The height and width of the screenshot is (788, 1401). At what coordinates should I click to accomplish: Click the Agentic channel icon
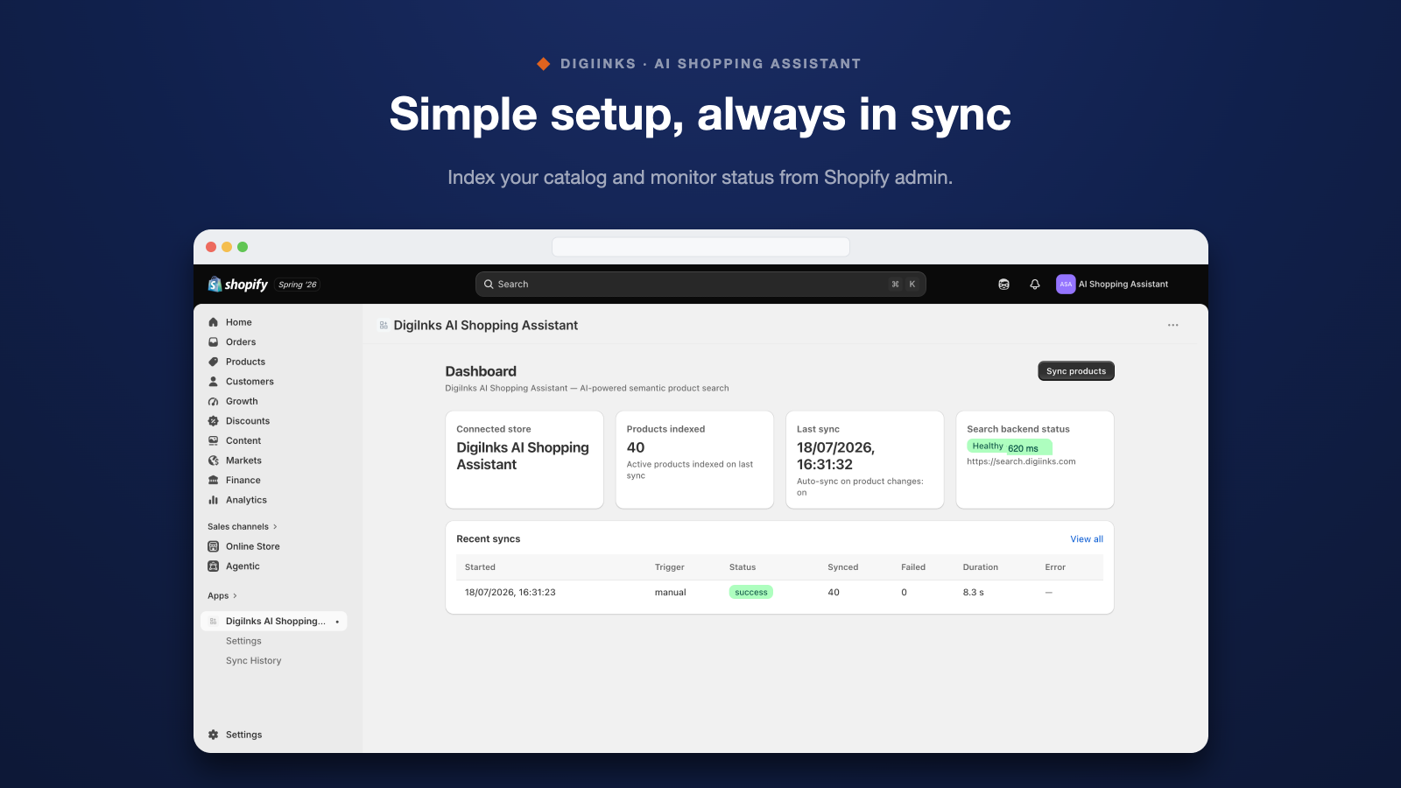[x=213, y=566]
